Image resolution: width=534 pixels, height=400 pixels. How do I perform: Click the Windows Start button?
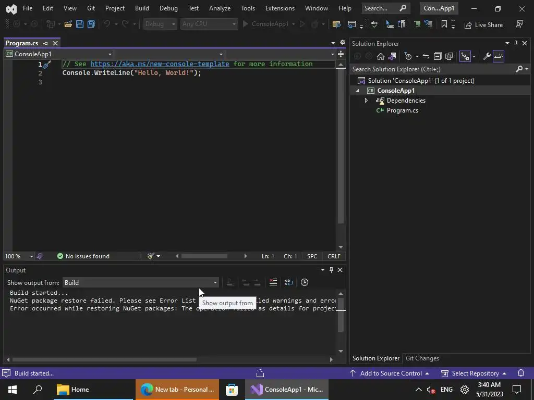point(13,390)
